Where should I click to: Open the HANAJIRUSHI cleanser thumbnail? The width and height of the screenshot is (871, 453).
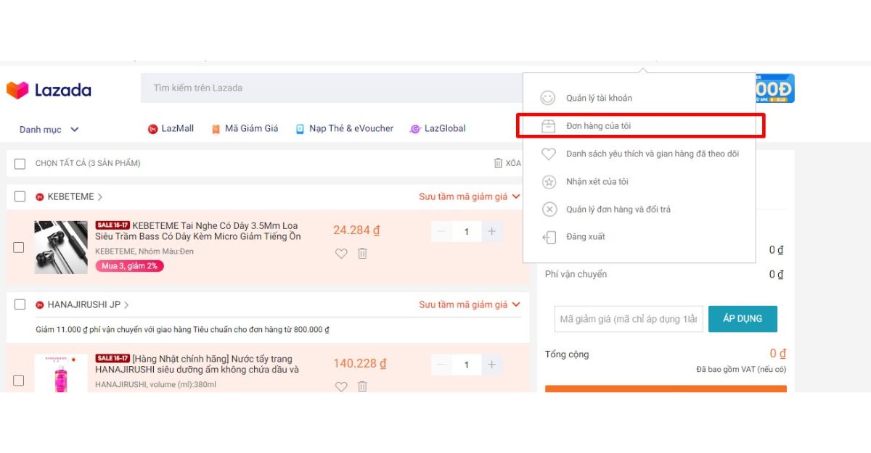point(61,374)
